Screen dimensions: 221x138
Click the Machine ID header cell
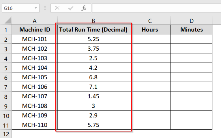click(35, 30)
